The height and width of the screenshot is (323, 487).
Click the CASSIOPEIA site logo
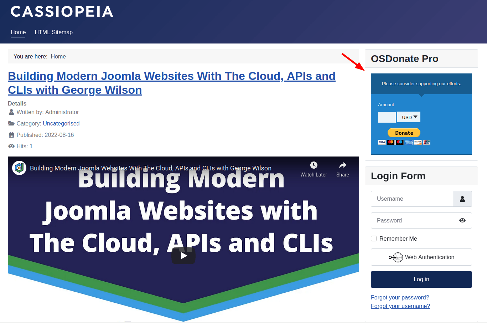pyautogui.click(x=62, y=12)
